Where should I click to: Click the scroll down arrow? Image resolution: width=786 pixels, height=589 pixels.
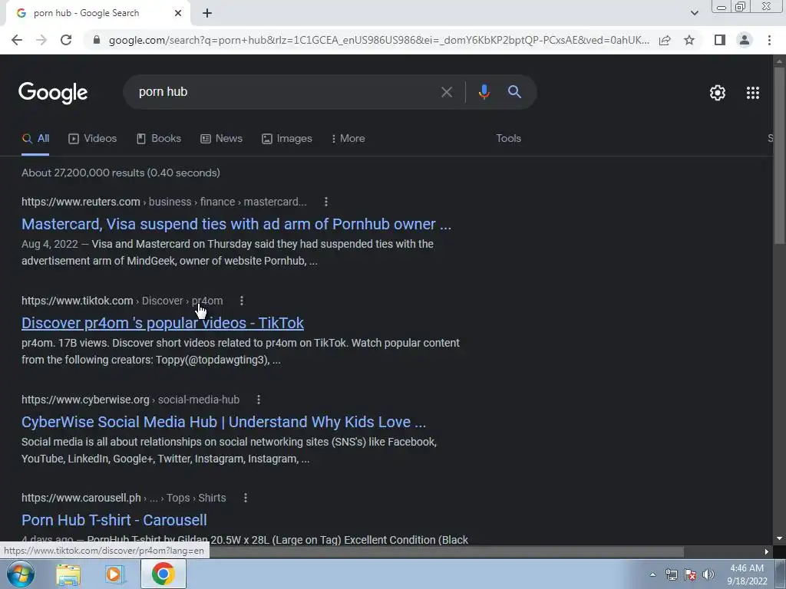(779, 538)
